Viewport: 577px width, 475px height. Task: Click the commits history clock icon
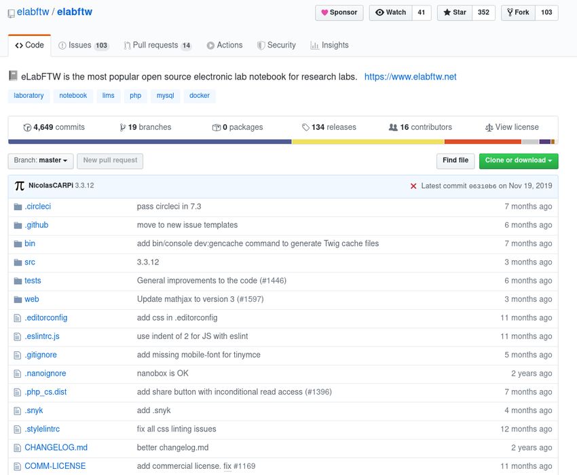pyautogui.click(x=27, y=128)
